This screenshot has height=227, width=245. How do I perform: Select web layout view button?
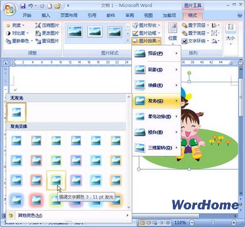tap(155, 222)
